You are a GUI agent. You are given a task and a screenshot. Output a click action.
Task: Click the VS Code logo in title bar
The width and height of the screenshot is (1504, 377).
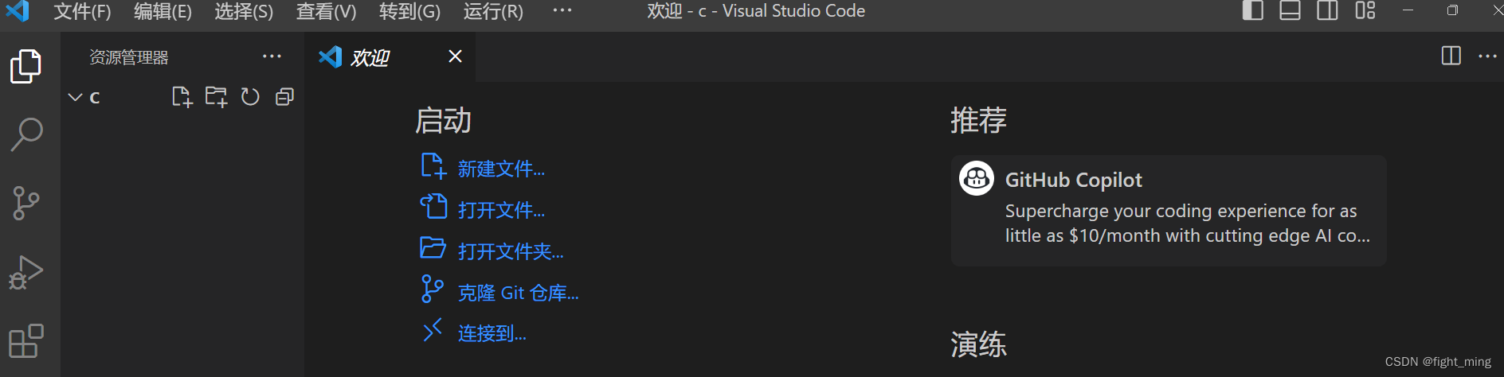18,10
